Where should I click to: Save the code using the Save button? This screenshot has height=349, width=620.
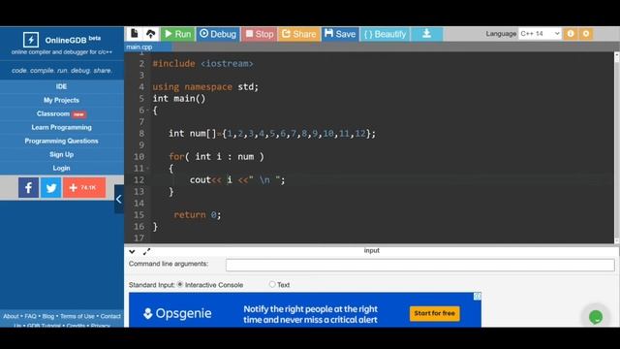[x=340, y=34]
